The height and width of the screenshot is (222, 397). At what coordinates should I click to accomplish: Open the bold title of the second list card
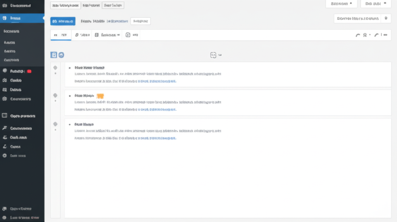pos(84,96)
